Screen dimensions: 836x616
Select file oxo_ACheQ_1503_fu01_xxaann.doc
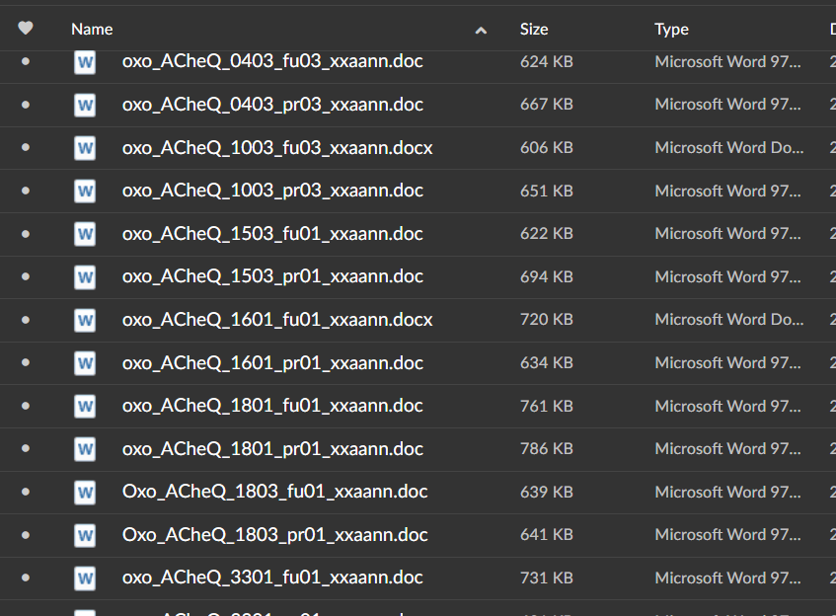(x=272, y=234)
